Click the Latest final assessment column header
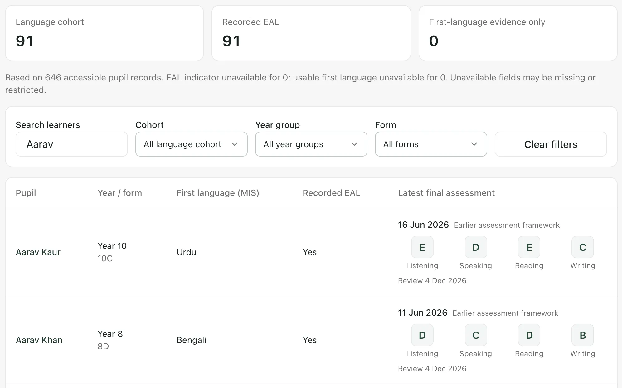Image resolution: width=622 pixels, height=388 pixels. point(446,193)
